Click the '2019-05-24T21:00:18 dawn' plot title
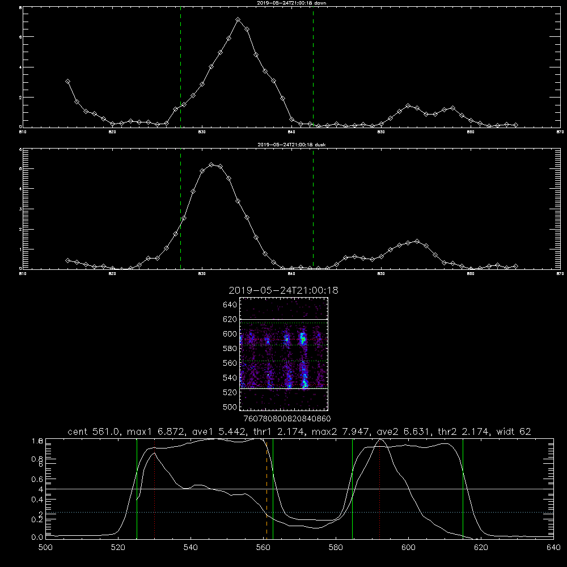Viewport: 567px width, 567px height. click(291, 3)
